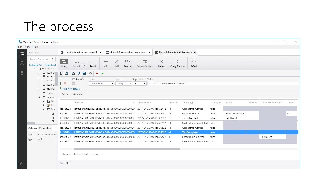Select the Edit pencil icon
This screenshot has height=178, width=317.
(x=117, y=62)
